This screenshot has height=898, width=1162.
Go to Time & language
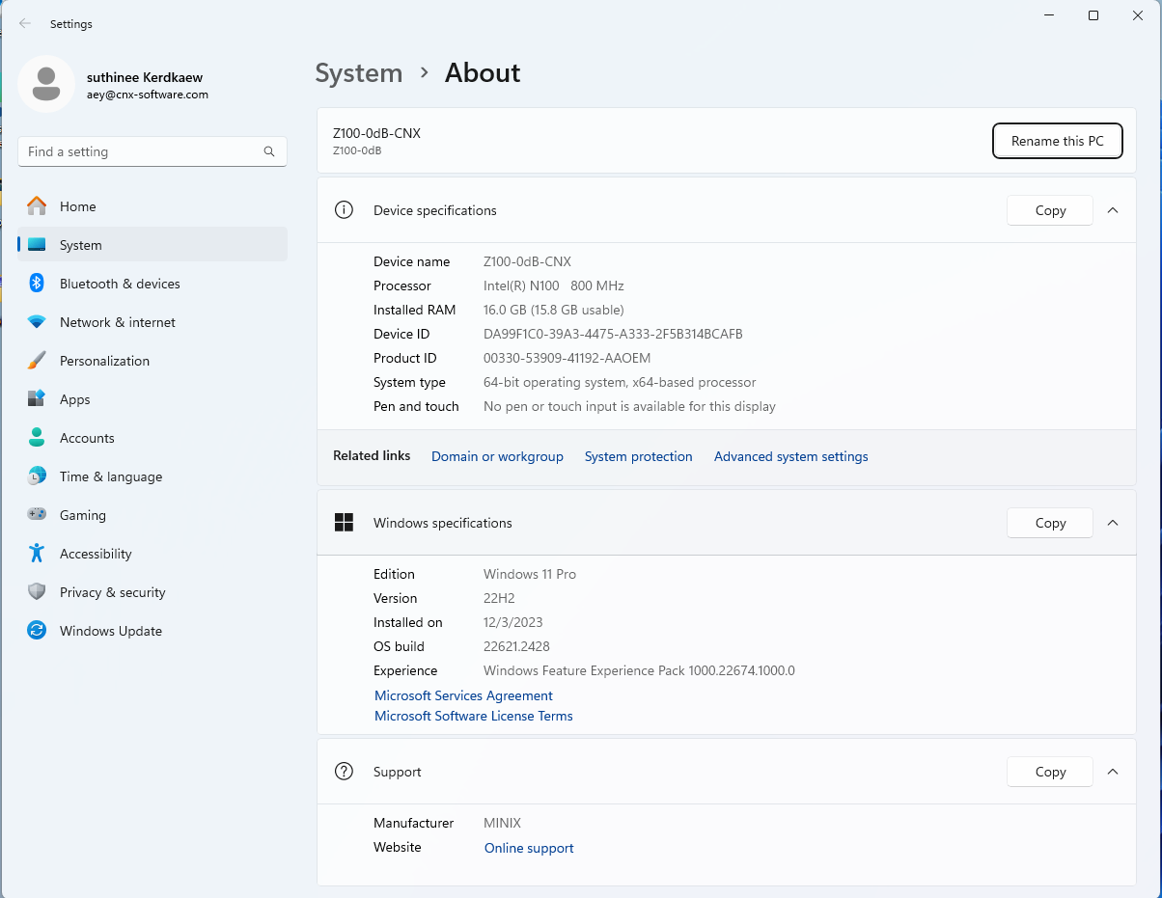point(152,476)
